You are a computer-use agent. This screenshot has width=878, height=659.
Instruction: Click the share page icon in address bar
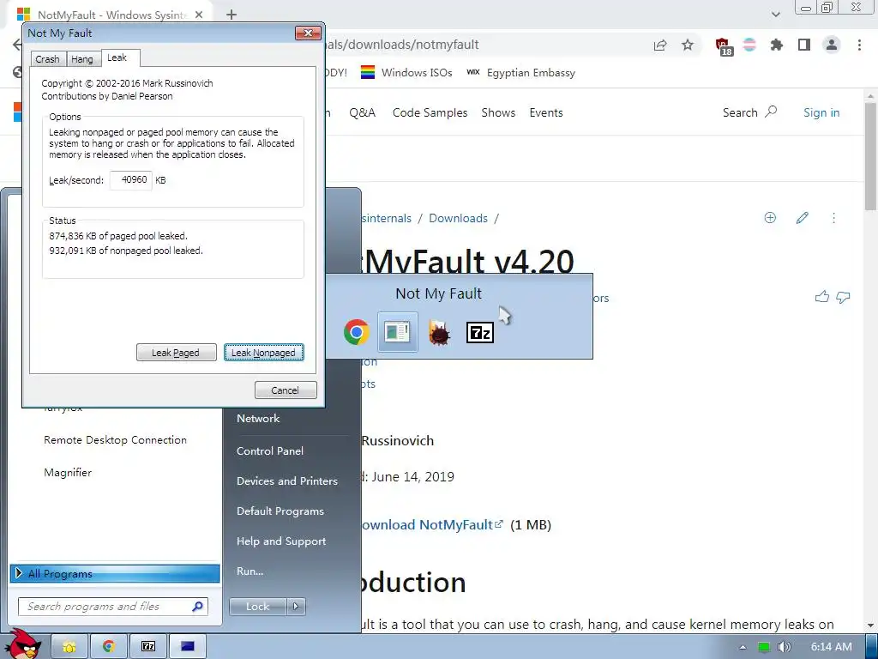tap(660, 45)
